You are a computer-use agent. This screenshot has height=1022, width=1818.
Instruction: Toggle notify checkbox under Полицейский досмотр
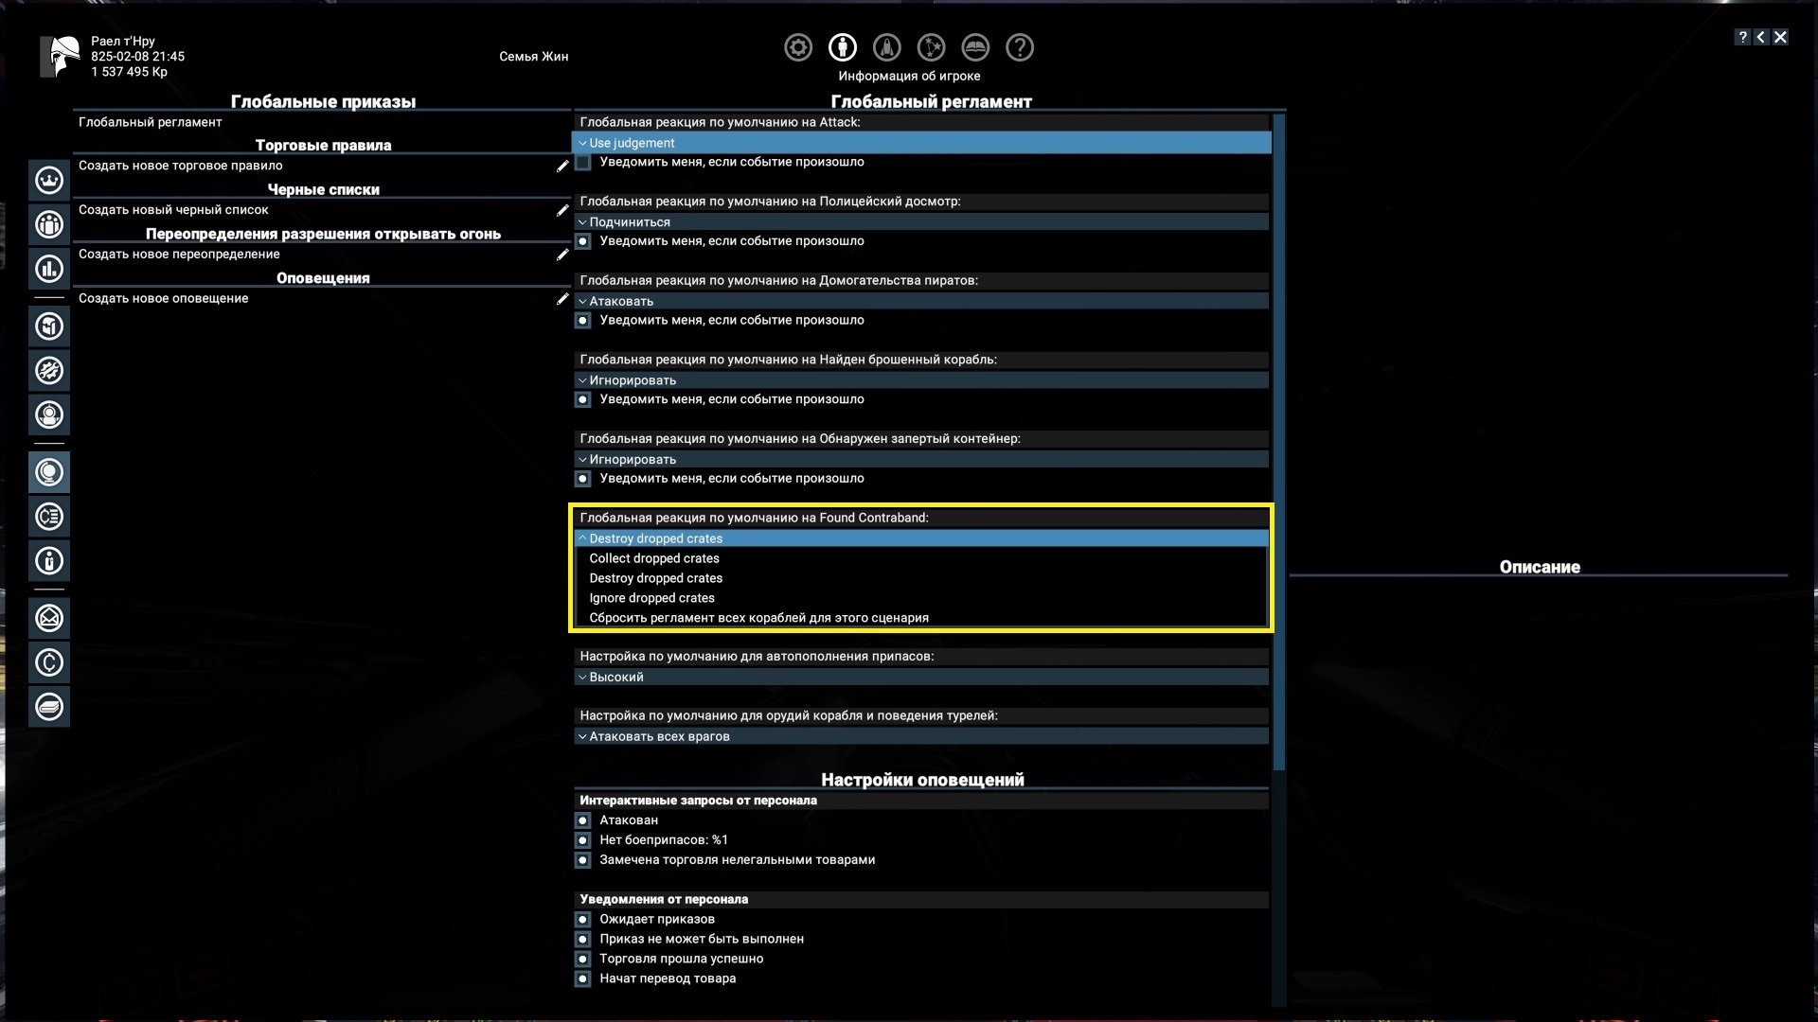pyautogui.click(x=583, y=241)
